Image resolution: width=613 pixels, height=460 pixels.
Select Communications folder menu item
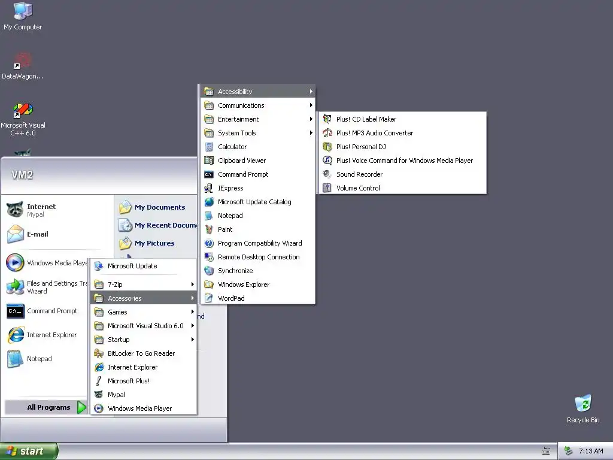pos(257,105)
